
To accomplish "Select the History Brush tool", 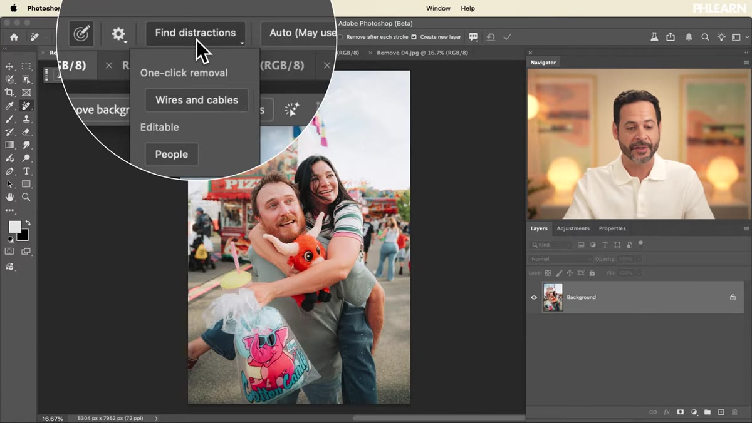I will pyautogui.click(x=9, y=132).
